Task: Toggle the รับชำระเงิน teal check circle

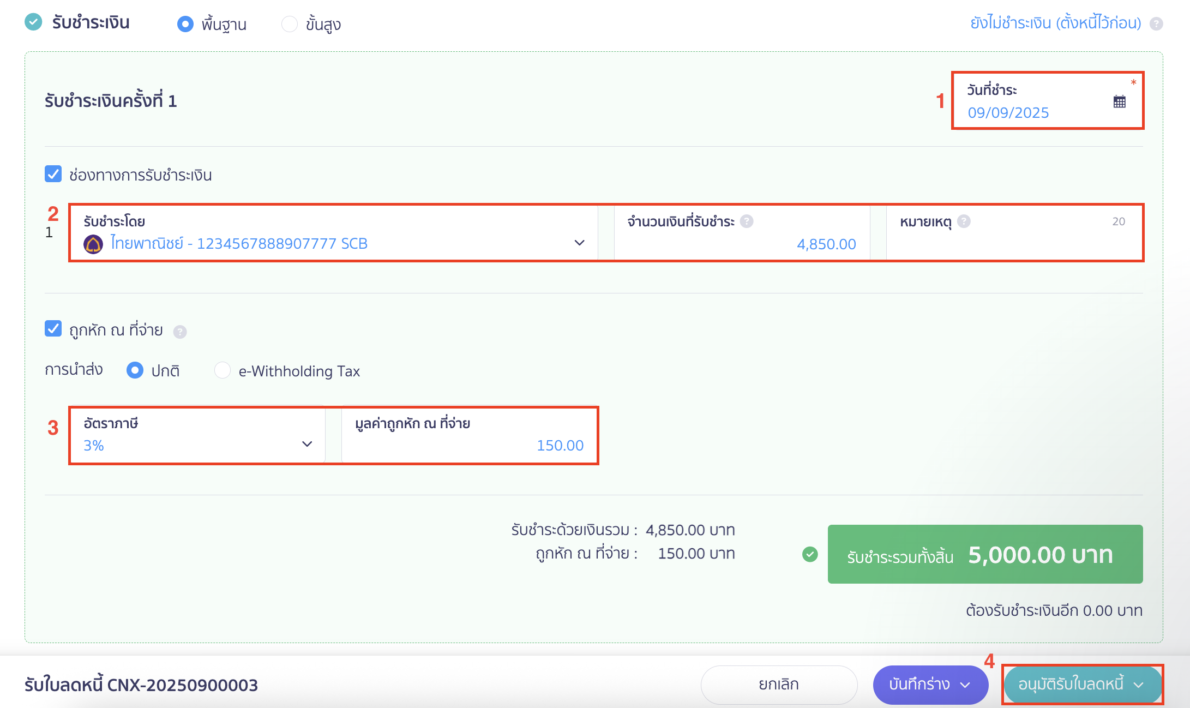Action: click(33, 22)
